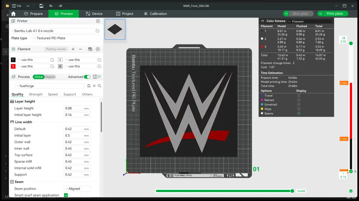
Task: Search process settings magnifier icon
Action: (x=99, y=86)
